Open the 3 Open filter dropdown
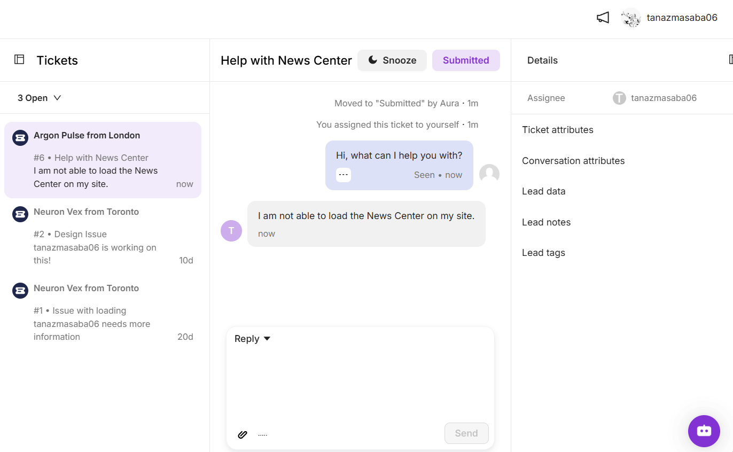Viewport: 733px width, 452px height. (x=40, y=98)
